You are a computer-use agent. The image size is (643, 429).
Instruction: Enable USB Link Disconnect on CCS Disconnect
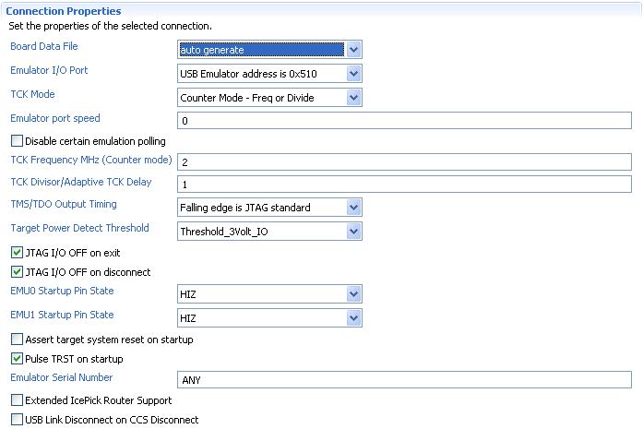click(x=17, y=420)
